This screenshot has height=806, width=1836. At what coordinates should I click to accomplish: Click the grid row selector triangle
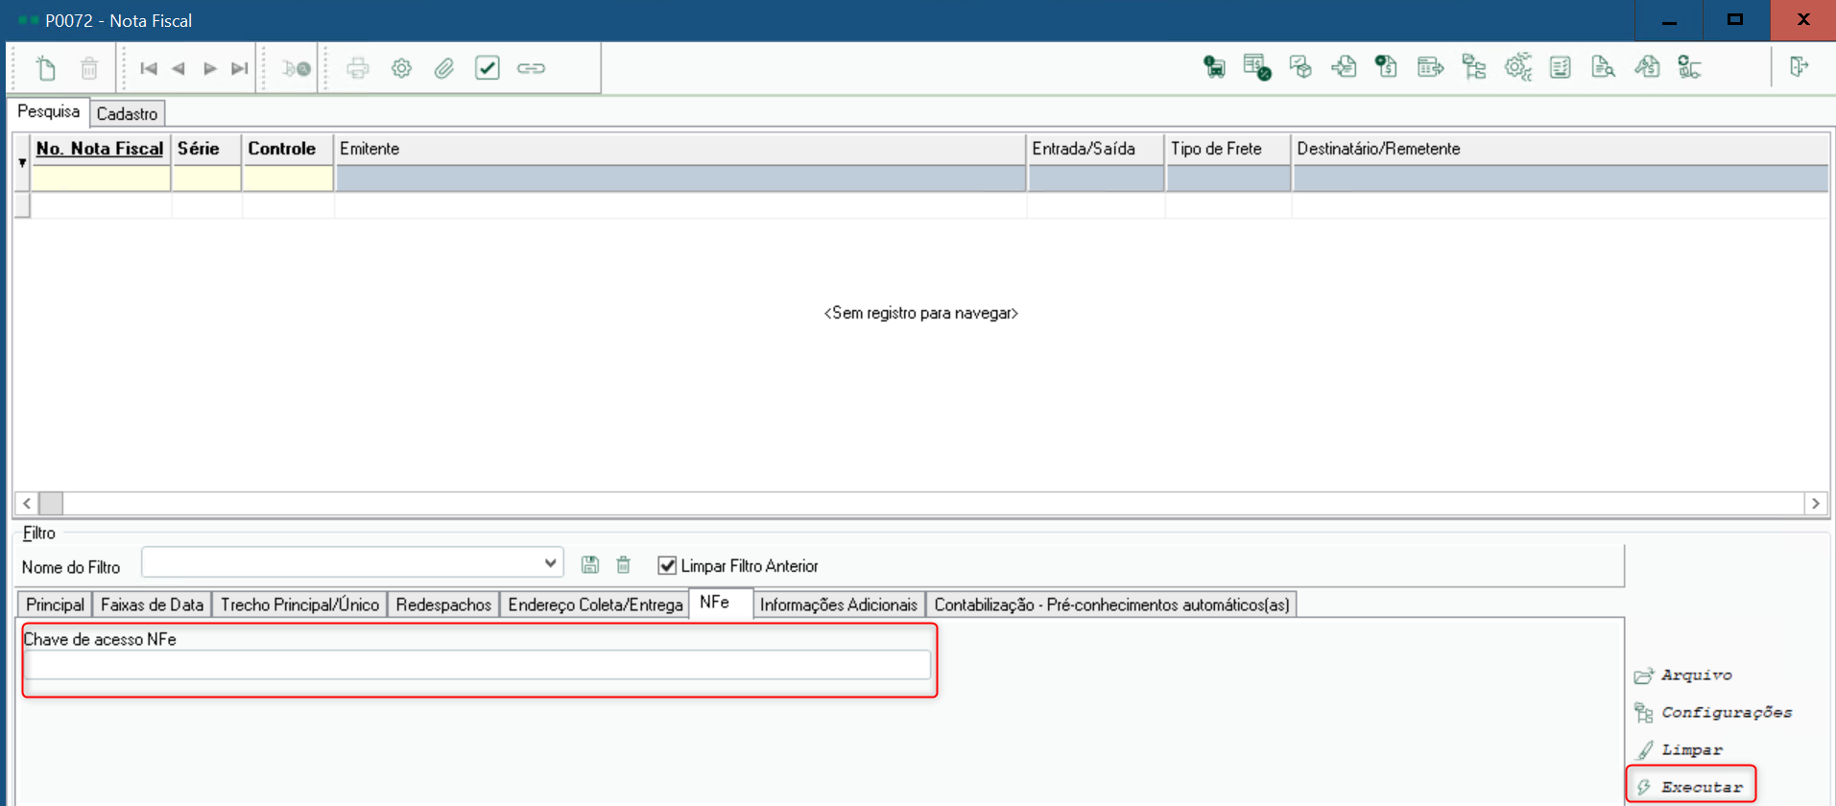click(22, 163)
